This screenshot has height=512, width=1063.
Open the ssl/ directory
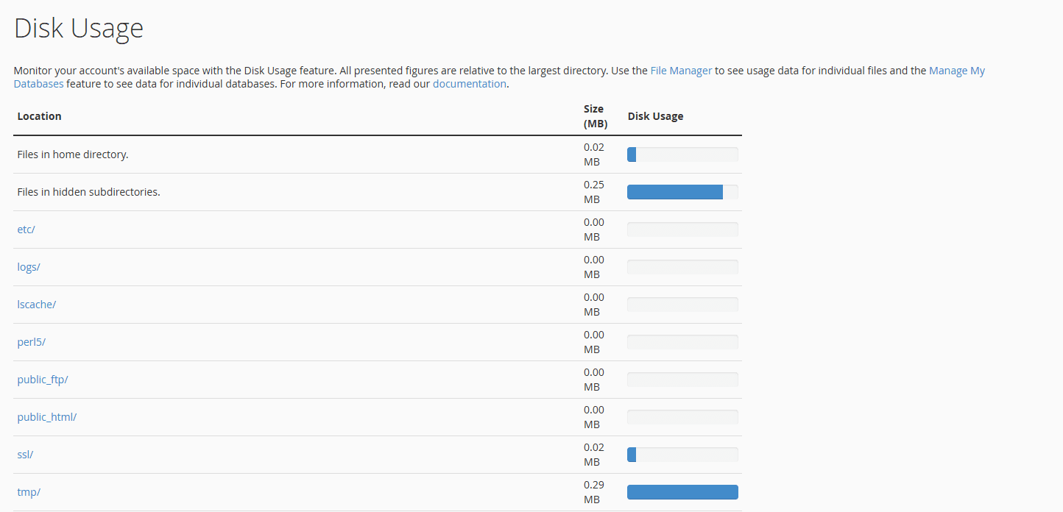point(26,455)
